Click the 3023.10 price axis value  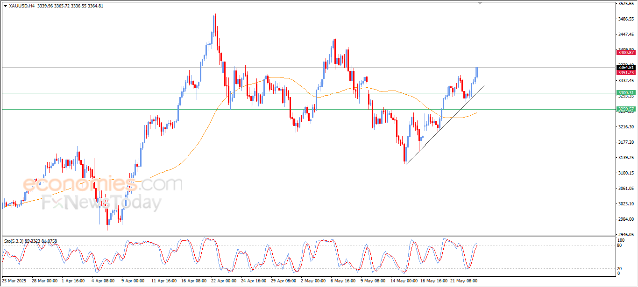click(625, 204)
